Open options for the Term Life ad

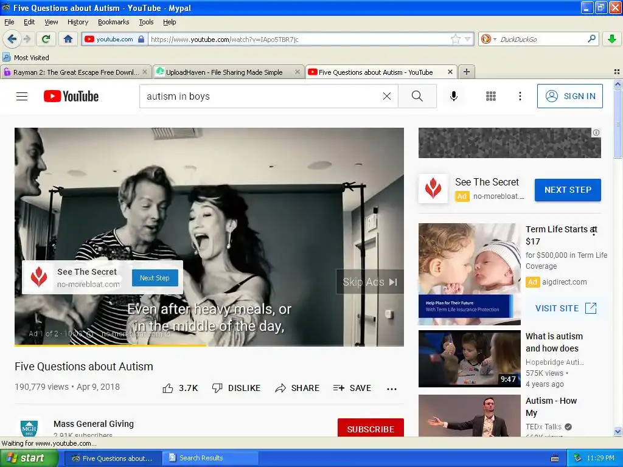click(594, 231)
